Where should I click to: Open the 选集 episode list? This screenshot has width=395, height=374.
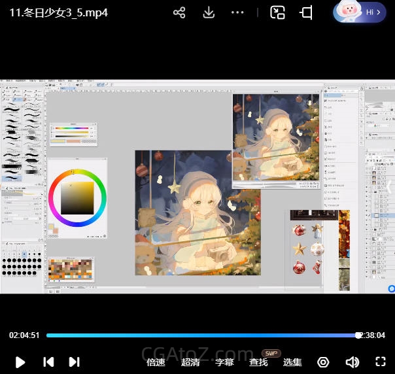click(292, 362)
